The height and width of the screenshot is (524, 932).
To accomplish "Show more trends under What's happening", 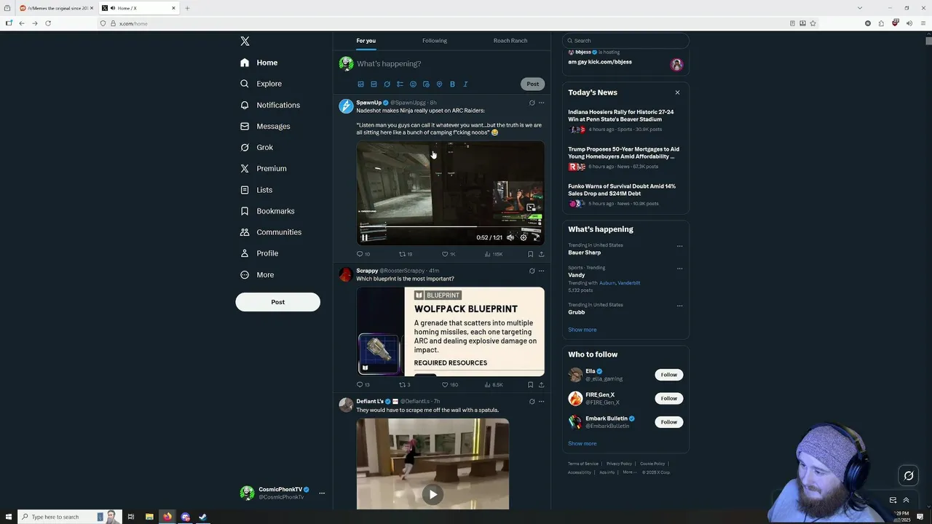I will [582, 330].
